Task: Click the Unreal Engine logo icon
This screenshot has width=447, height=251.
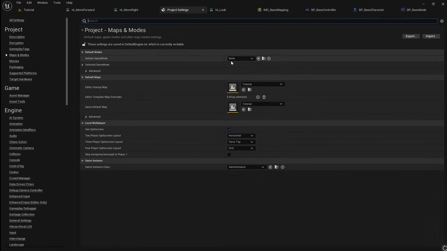Action: coord(7,6)
